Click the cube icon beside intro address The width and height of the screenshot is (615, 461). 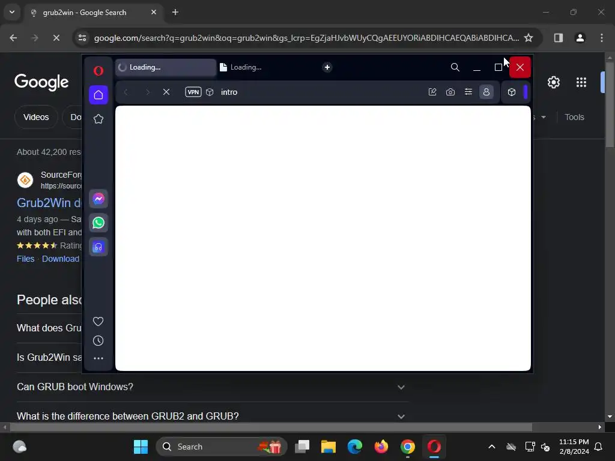[x=210, y=92]
